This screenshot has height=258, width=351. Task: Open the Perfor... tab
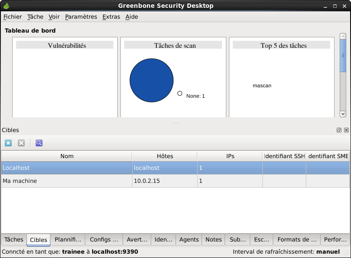(335, 240)
